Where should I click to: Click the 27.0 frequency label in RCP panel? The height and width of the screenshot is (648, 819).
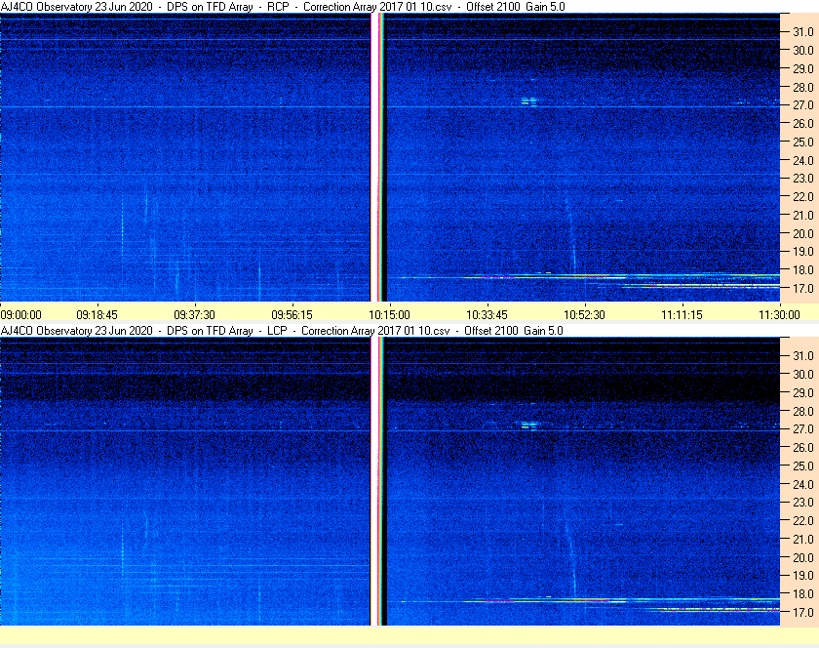pyautogui.click(x=803, y=105)
